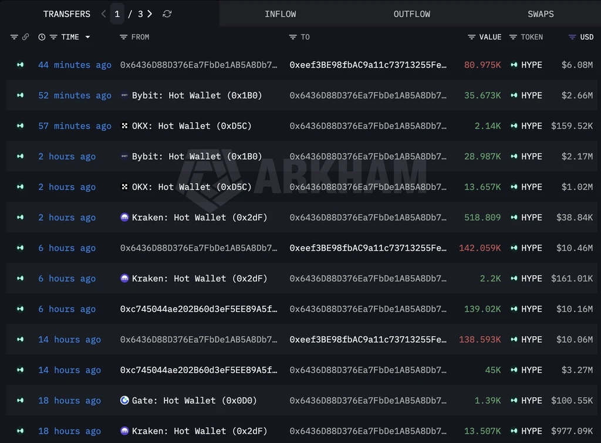Open 0xeef3BE98 recipient of 138.593K transfer

click(x=368, y=340)
